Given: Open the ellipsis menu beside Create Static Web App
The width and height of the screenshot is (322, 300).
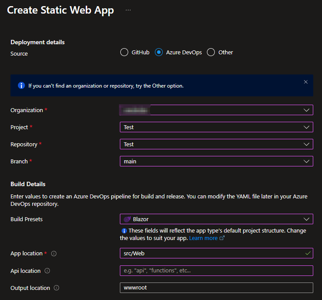Looking at the screenshot, I should (x=128, y=10).
